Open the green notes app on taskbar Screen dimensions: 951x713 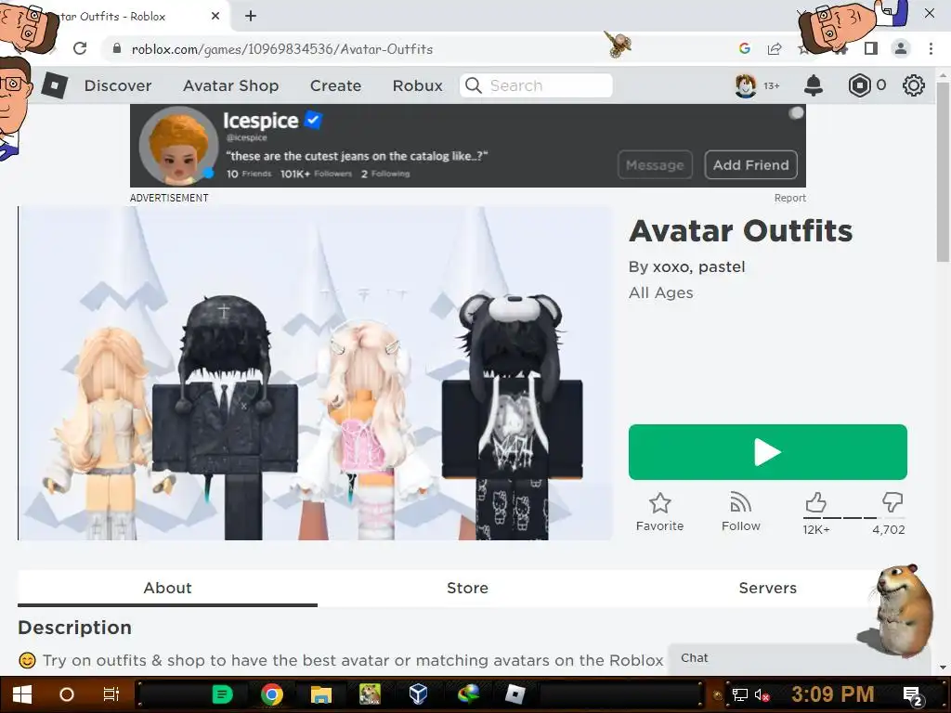223,694
